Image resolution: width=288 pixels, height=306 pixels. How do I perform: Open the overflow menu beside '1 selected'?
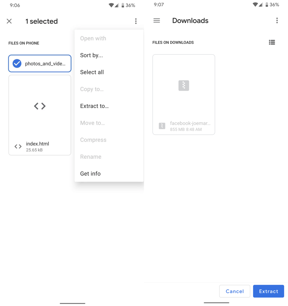pyautogui.click(x=136, y=21)
